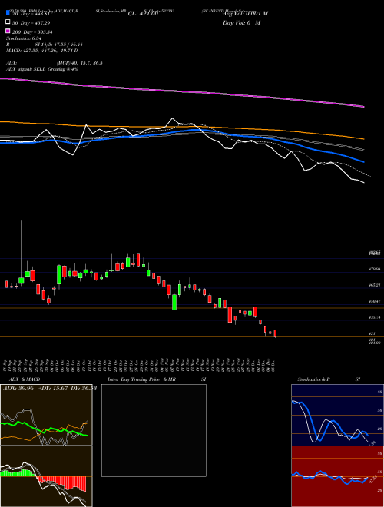Click the orange moving average line
Image resolution: width=384 pixels, height=507 pixels.
tap(182, 128)
